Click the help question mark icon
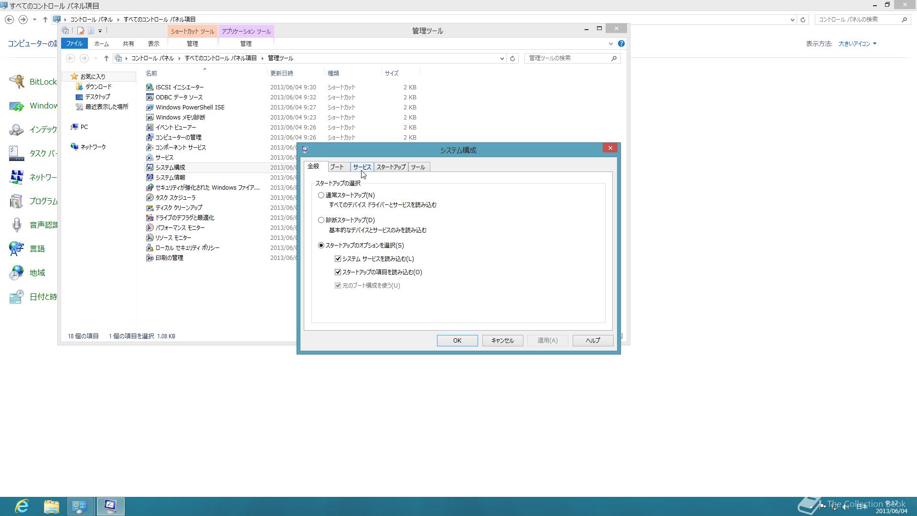917x516 pixels. [x=621, y=43]
